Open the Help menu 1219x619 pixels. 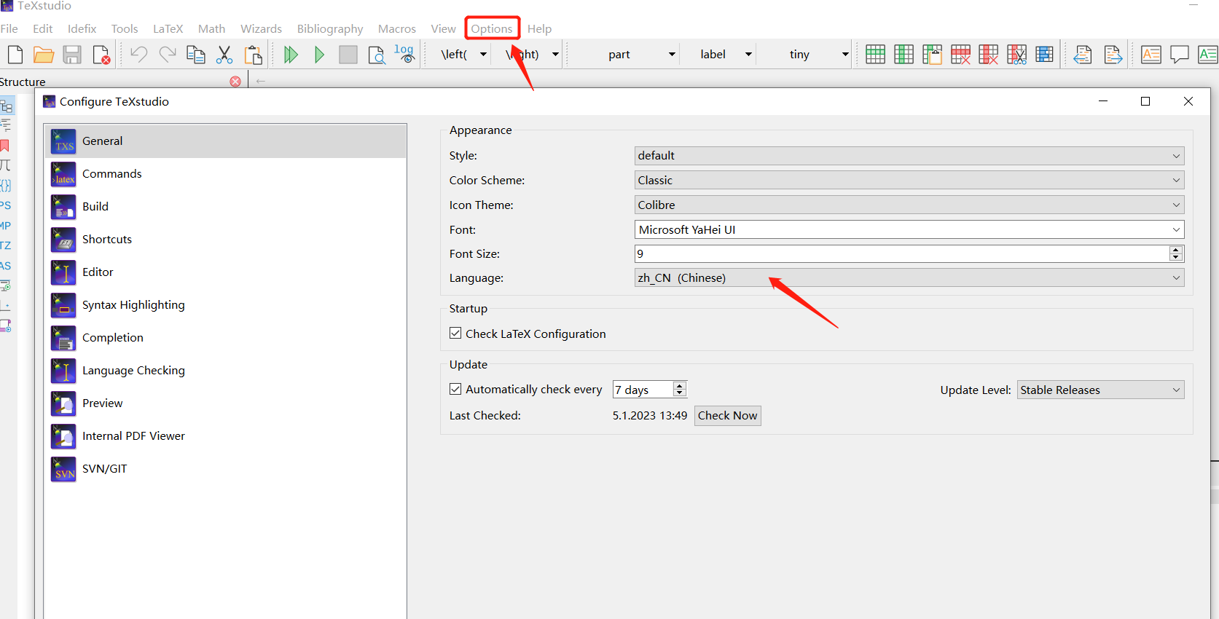coord(540,29)
